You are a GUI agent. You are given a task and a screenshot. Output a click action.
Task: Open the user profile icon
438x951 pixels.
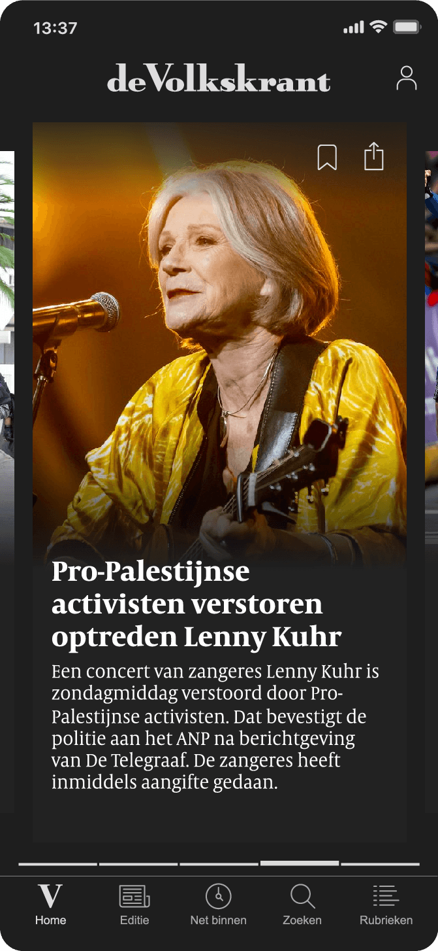pos(406,78)
